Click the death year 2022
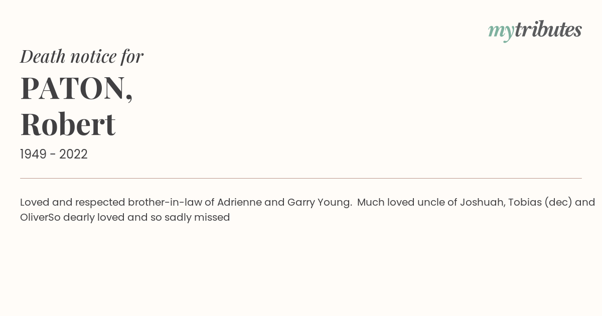Screen dimensions: 602x316 (73, 154)
